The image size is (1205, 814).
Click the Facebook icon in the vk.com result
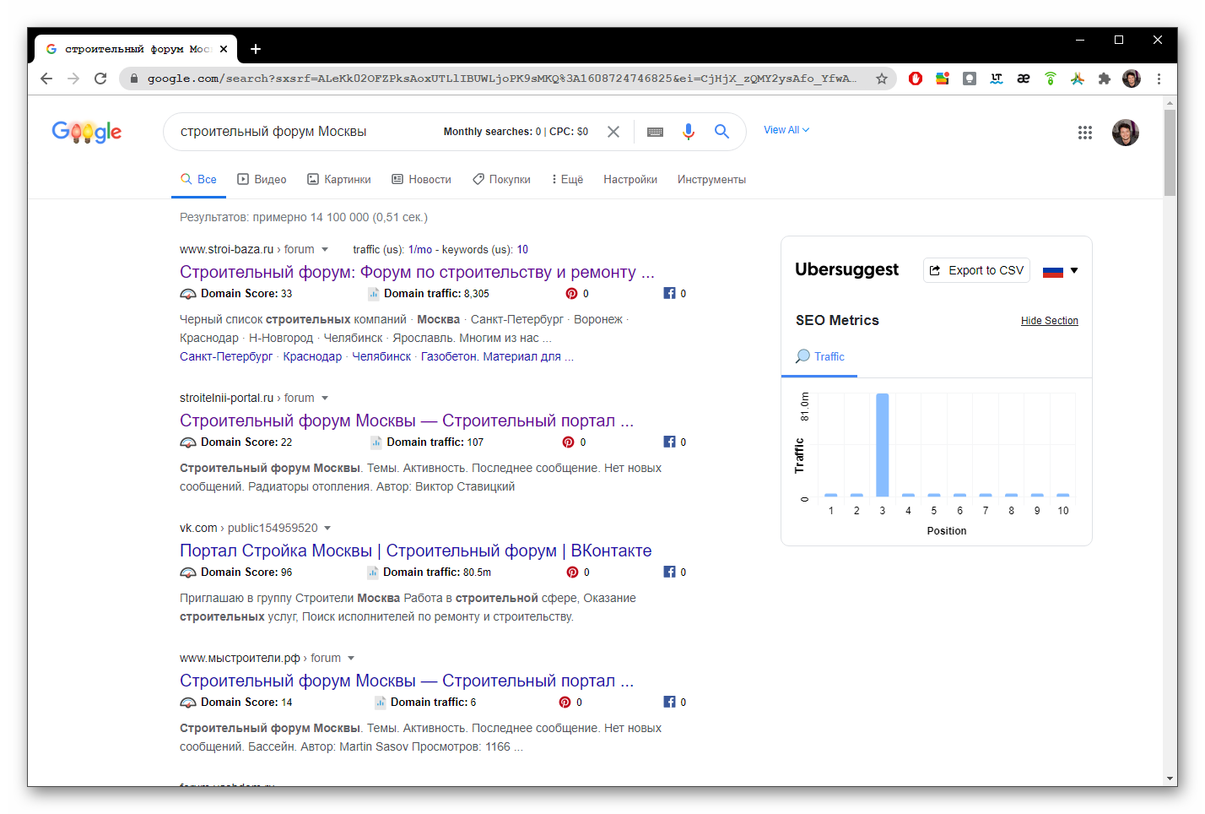pos(669,573)
